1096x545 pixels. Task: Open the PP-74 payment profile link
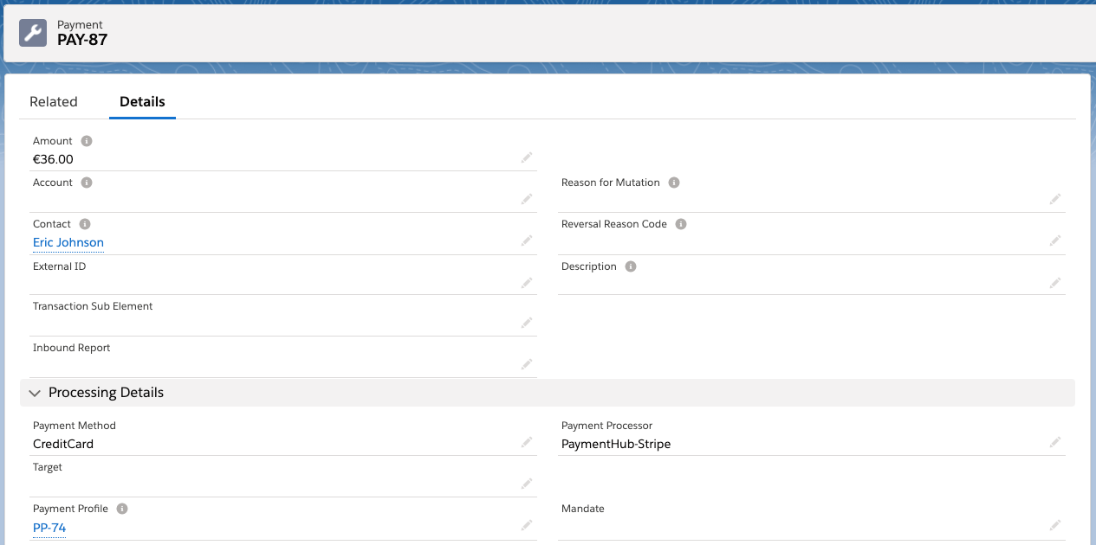click(x=49, y=528)
